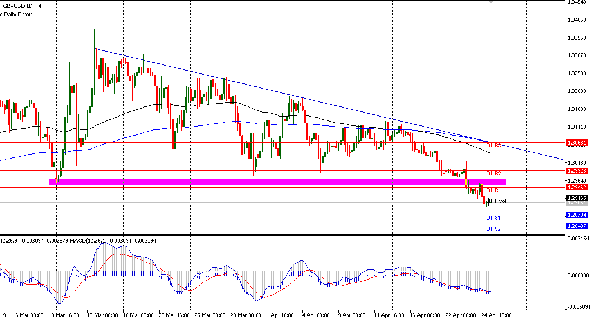Click the D1 Pivot label text
This screenshot has height=321, width=592.
coord(497,201)
